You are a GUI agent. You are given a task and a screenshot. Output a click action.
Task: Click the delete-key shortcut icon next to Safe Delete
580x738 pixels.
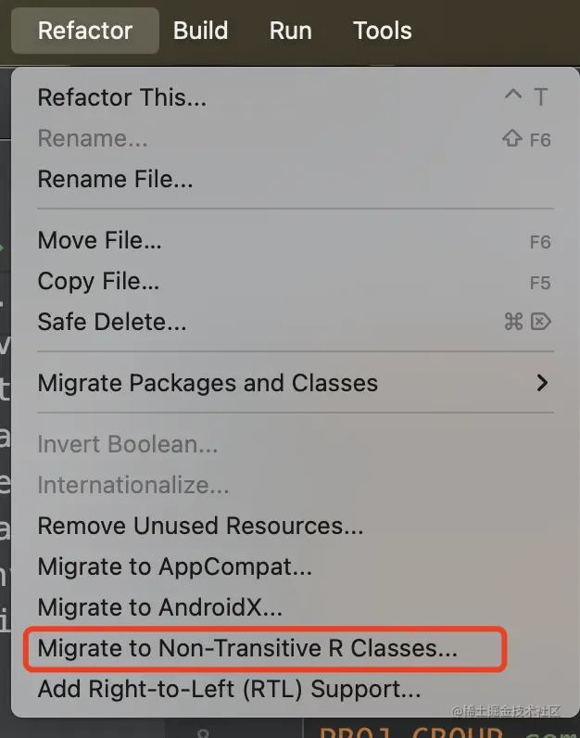(x=540, y=322)
